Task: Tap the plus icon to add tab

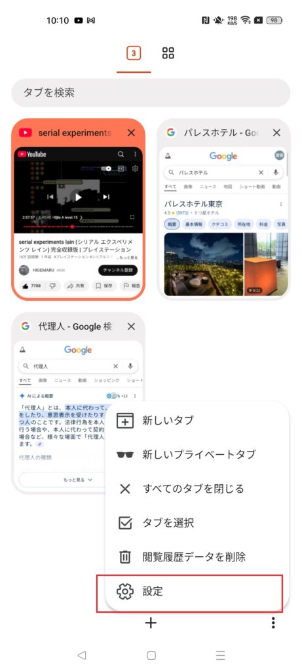Action: 151,623
